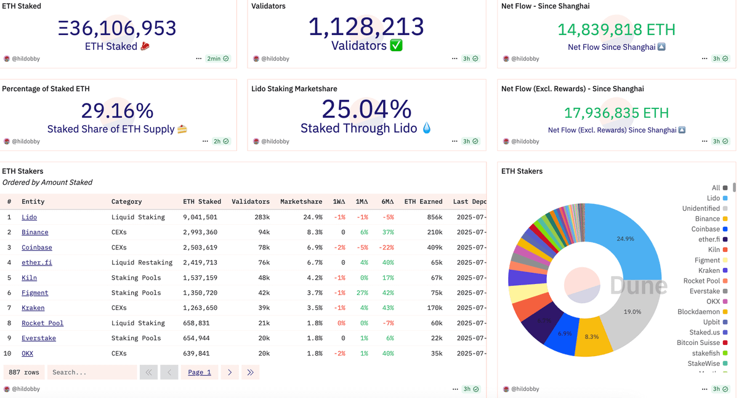Click the Everstake legend color swatch
This screenshot has width=739, height=398.
tap(725, 291)
